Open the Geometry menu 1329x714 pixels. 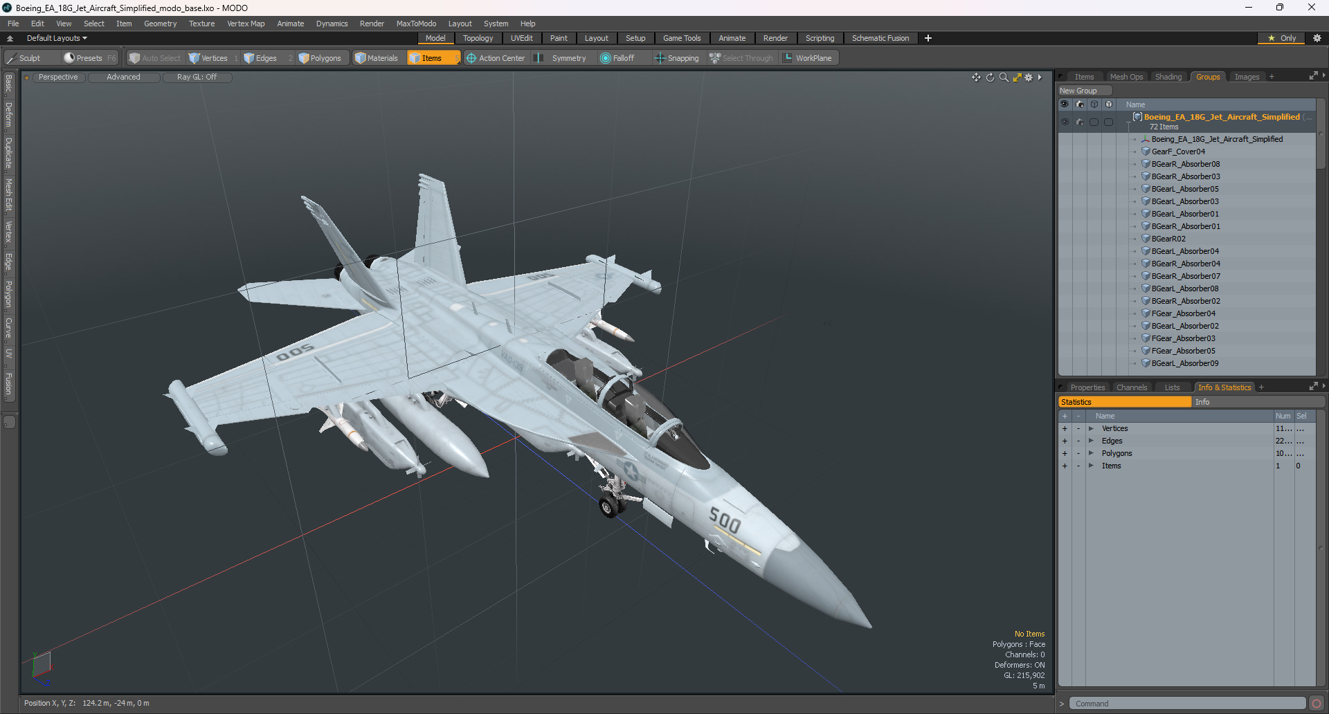coord(160,24)
